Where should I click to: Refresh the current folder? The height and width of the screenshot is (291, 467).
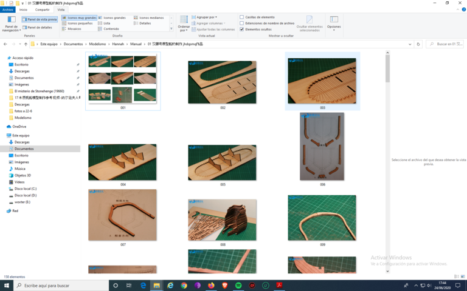(418, 44)
